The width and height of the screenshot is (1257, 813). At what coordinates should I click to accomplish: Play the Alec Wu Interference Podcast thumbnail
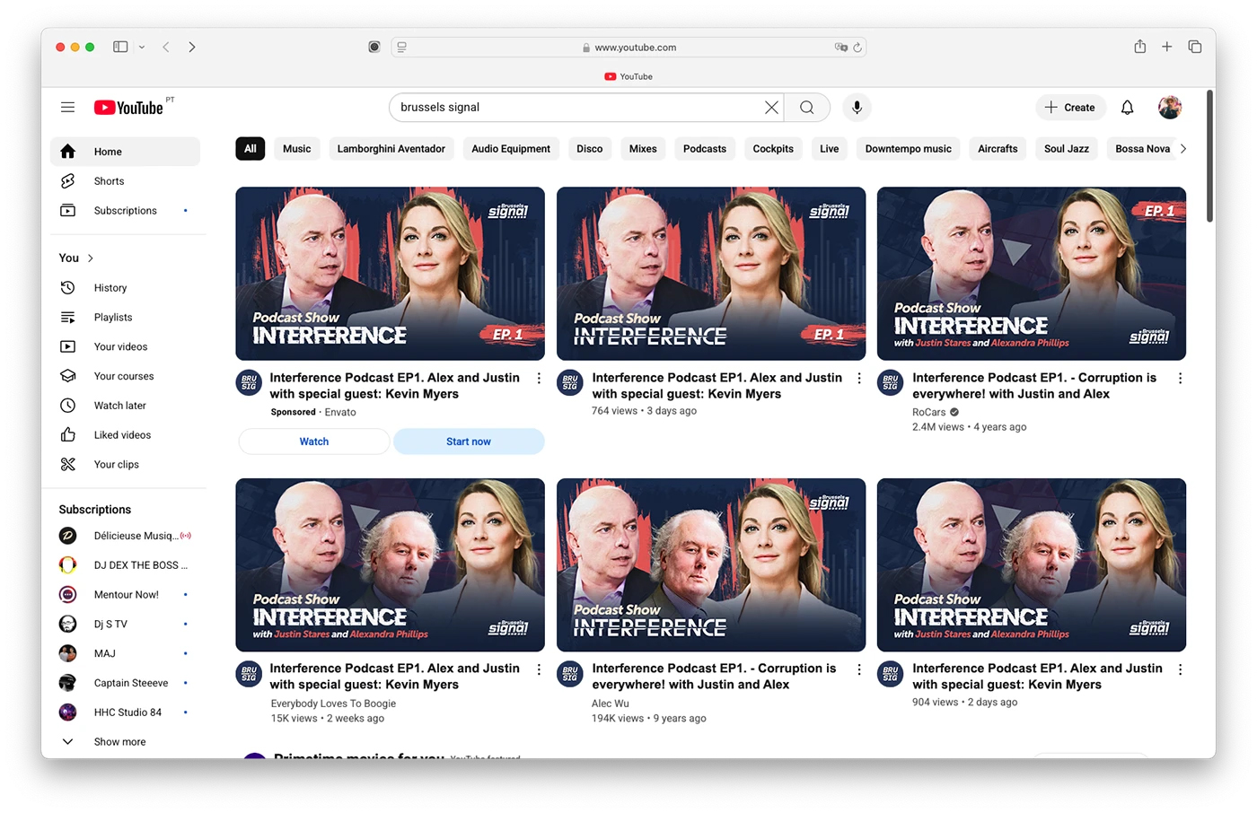coord(711,565)
